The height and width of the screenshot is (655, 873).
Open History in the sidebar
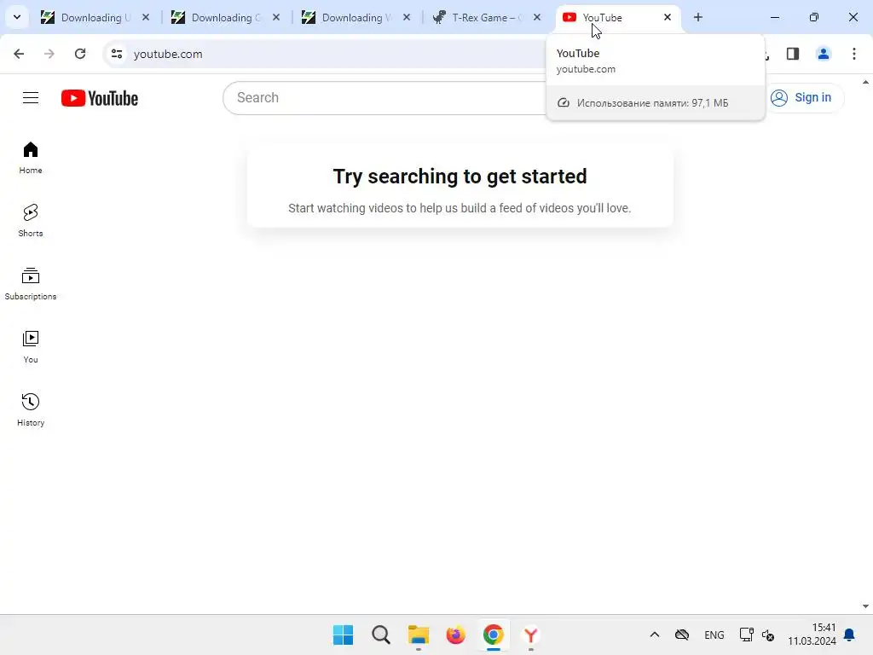pyautogui.click(x=31, y=410)
